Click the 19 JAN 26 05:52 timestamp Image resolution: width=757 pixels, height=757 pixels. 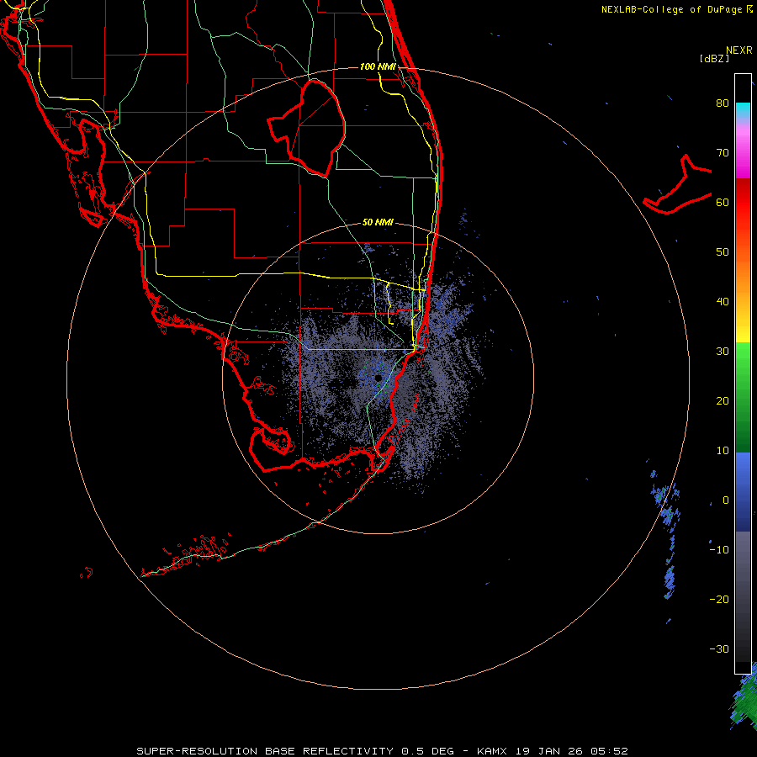point(572,751)
